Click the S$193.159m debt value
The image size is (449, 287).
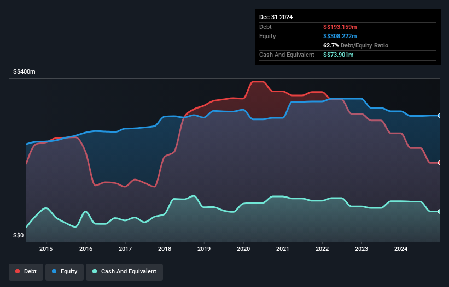point(340,27)
